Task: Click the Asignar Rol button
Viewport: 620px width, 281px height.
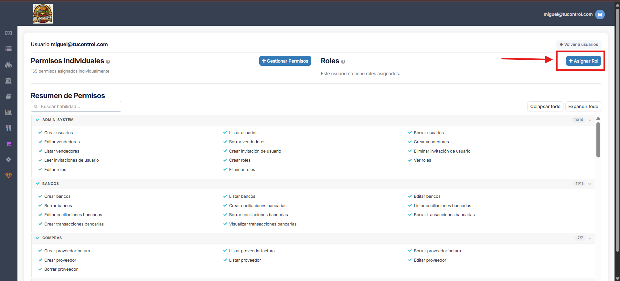Action: pyautogui.click(x=583, y=61)
